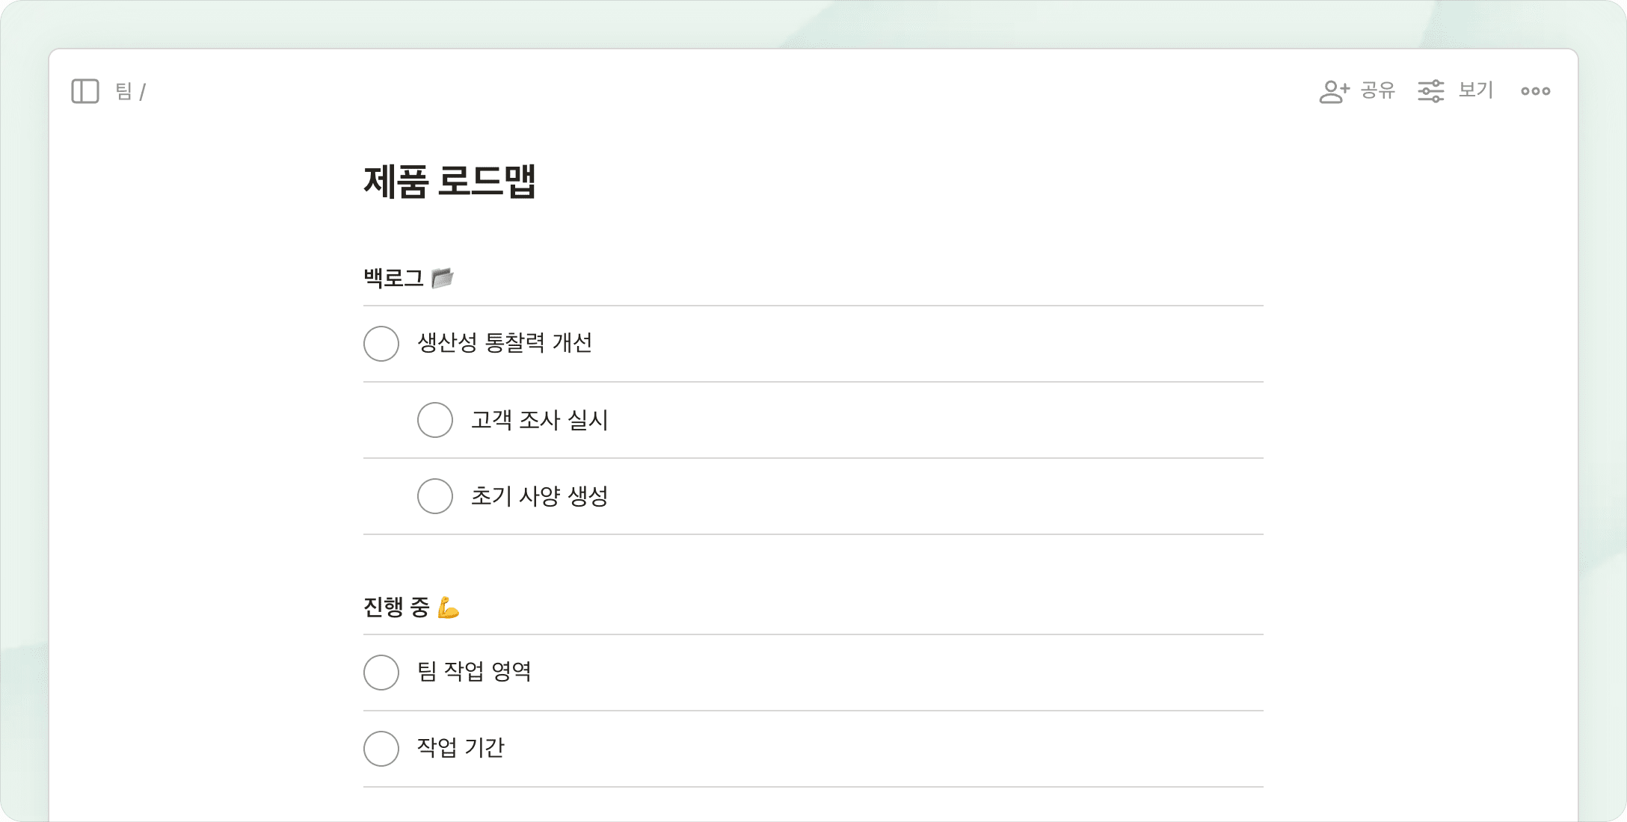Check the 작업 기간 task circle
Image resolution: width=1627 pixels, height=822 pixels.
381,749
